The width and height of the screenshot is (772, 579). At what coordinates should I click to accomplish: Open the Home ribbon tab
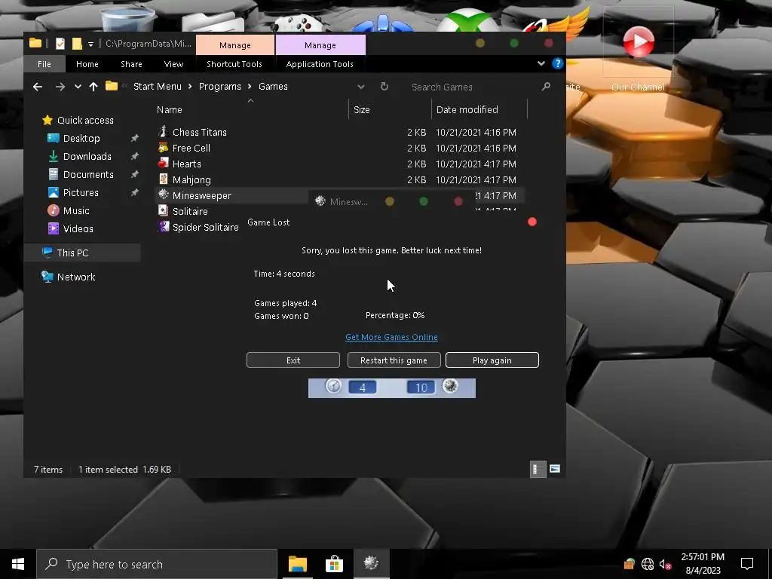pos(87,64)
